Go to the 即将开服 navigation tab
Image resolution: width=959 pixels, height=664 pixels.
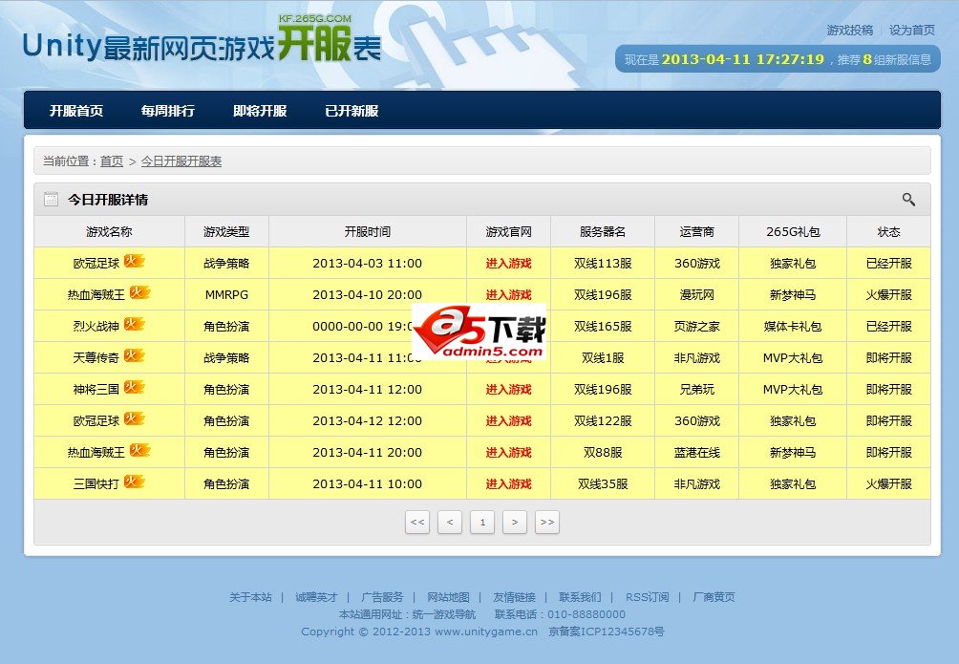pos(260,111)
